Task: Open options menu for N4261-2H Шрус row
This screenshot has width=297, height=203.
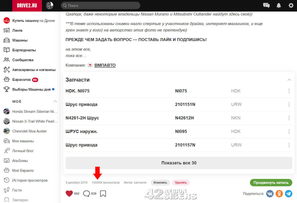Action: (289, 118)
